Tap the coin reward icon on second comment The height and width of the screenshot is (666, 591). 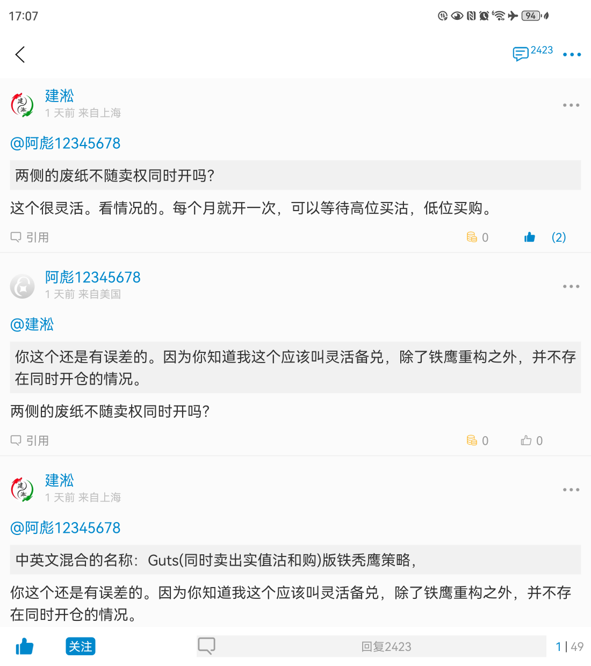pyautogui.click(x=472, y=441)
